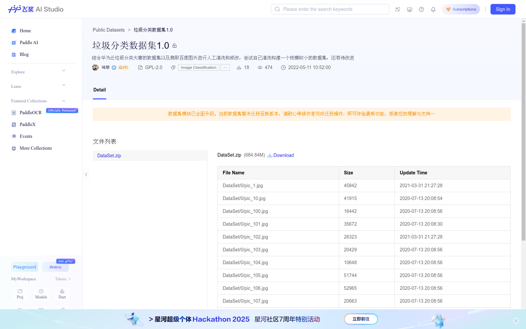The height and width of the screenshot is (329, 526).
Task: Click the monitor display icon in header
Action: pos(410,9)
